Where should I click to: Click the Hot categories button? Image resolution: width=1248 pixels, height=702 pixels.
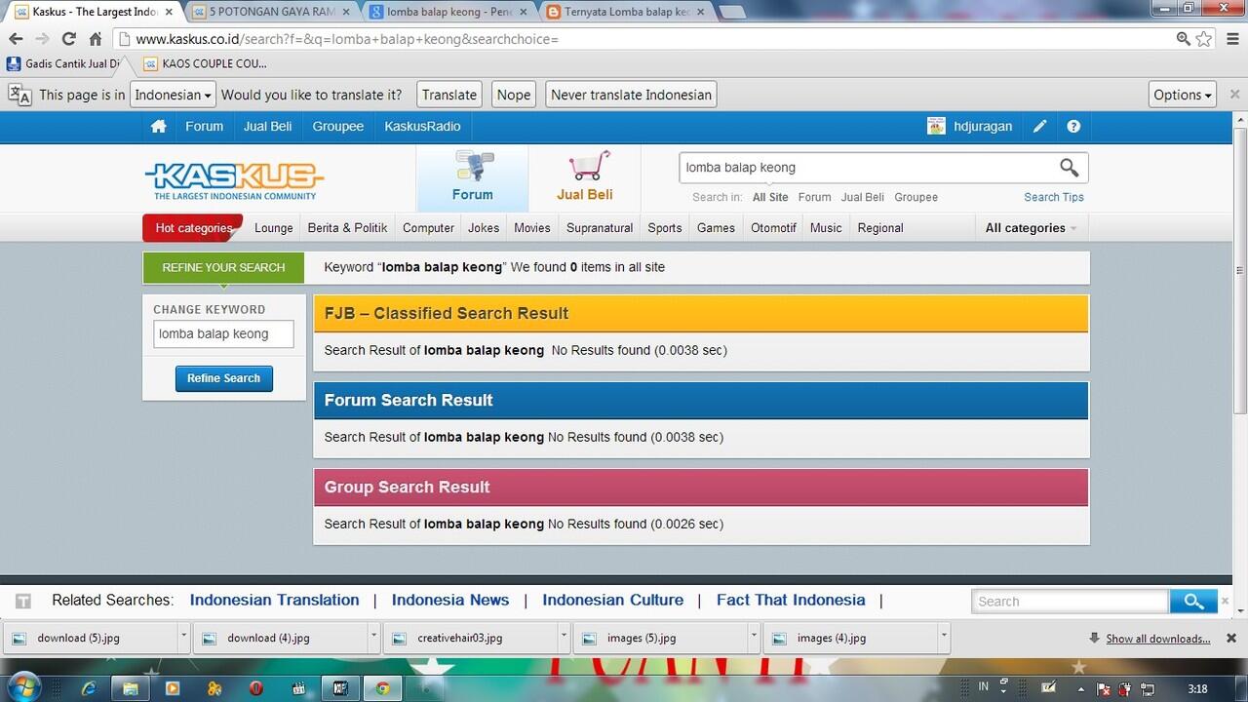pyautogui.click(x=193, y=228)
